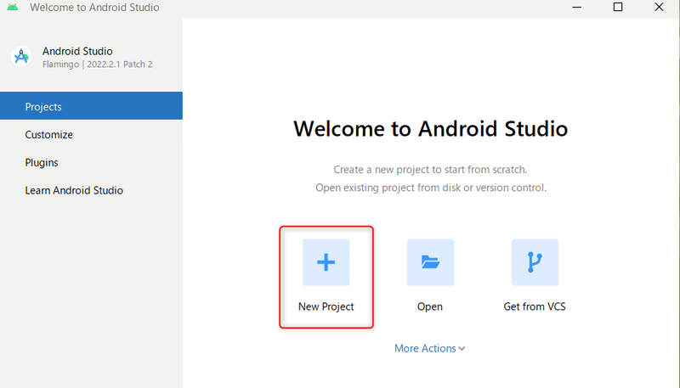The height and width of the screenshot is (388, 680).
Task: Click the Get from VCS label
Action: 535,306
